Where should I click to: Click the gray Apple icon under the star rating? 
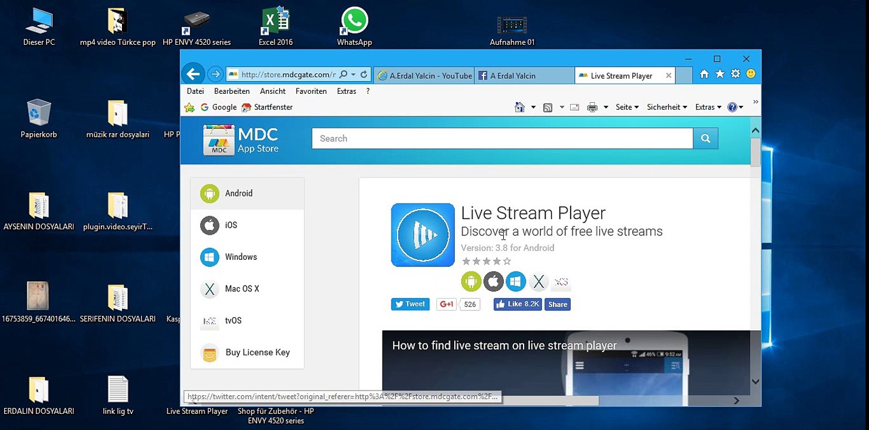[494, 282]
